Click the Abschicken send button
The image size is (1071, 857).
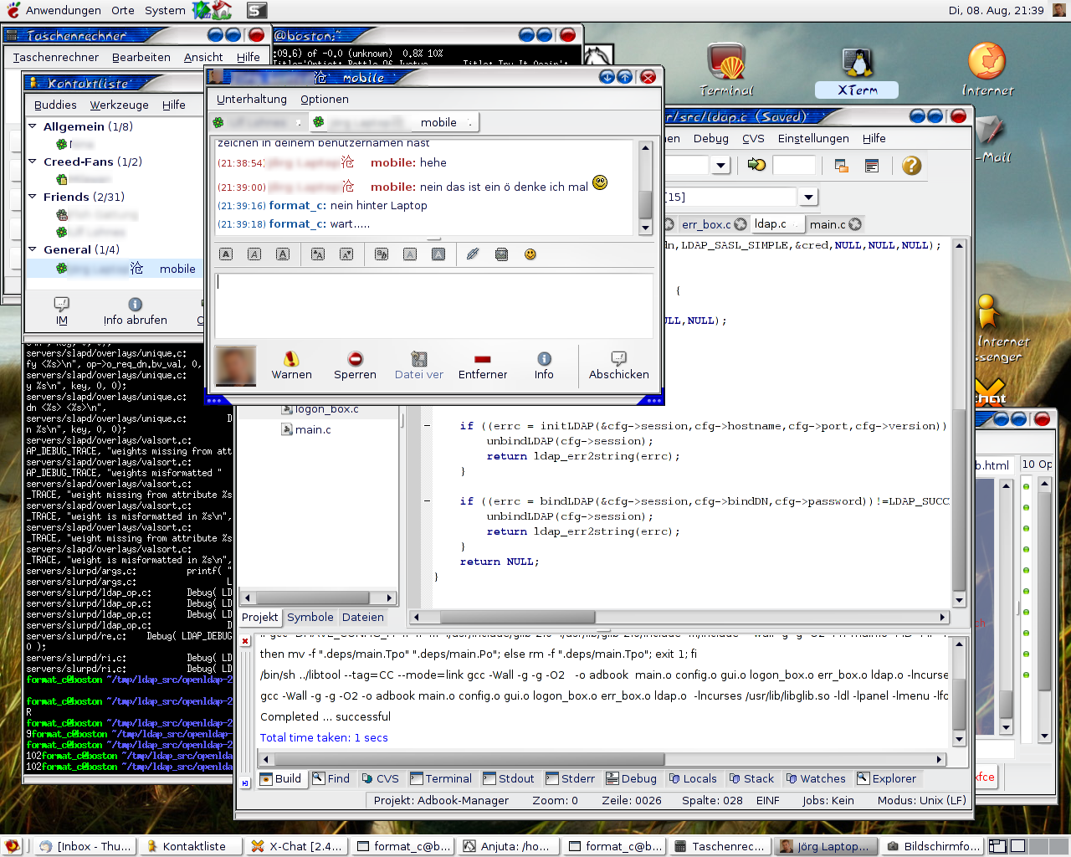coord(618,366)
